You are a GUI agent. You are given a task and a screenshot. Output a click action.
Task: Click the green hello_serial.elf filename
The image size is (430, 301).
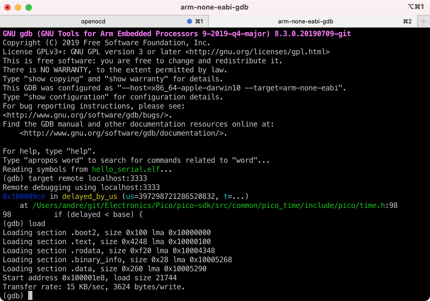click(x=126, y=169)
